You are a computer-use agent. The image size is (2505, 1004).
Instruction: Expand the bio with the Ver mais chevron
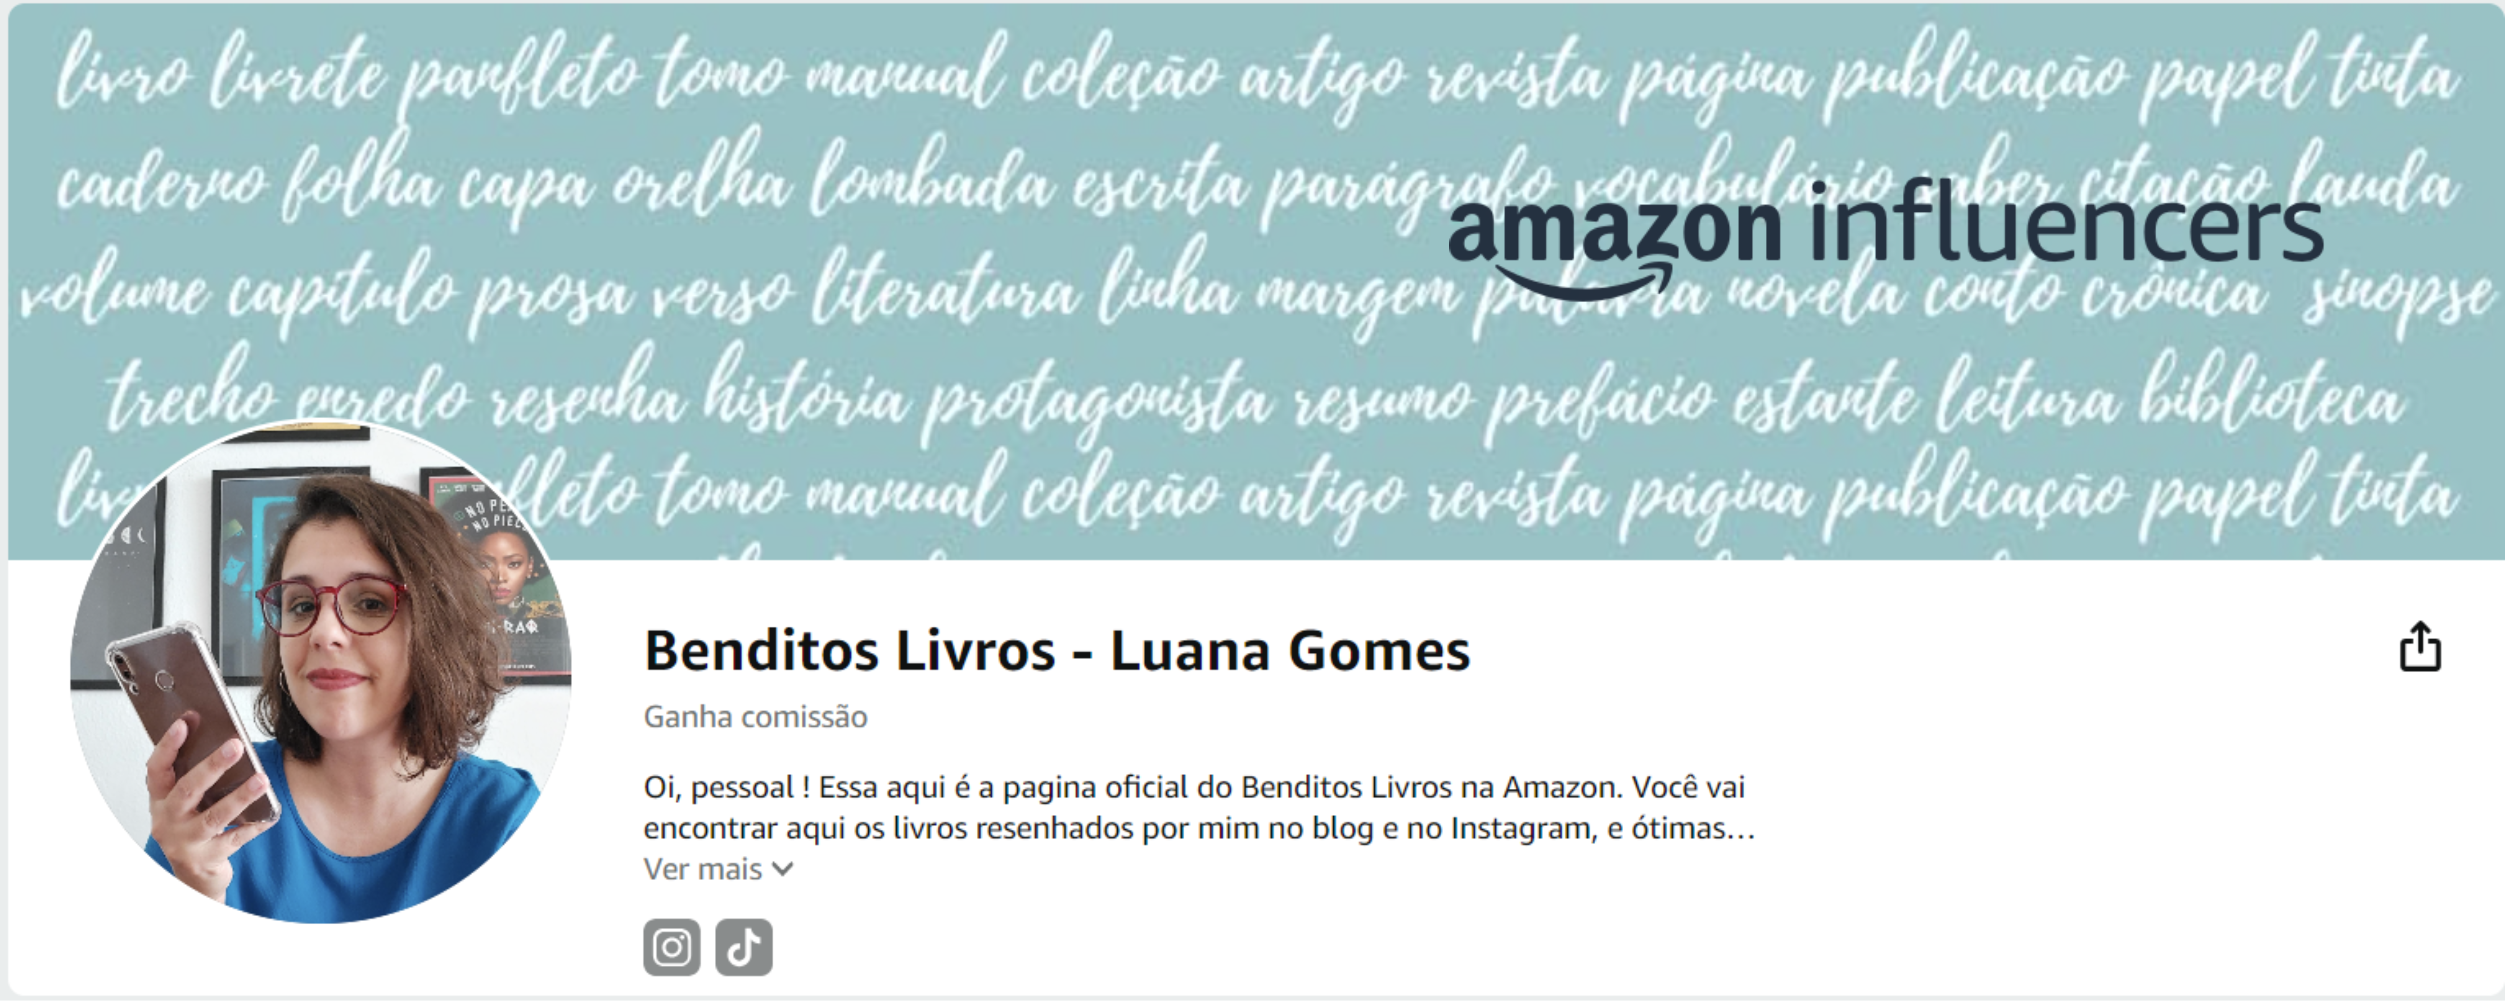click(x=783, y=869)
